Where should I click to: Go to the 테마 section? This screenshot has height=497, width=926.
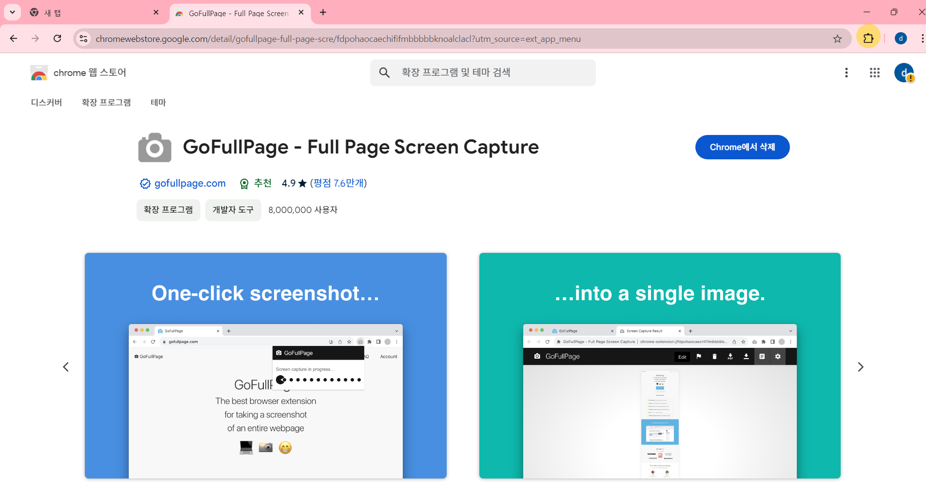158,102
